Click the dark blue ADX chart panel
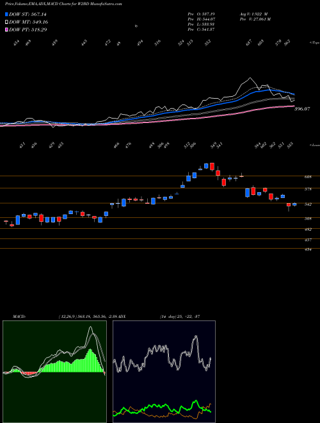Viewport: 320px width, 423px height. click(x=164, y=372)
